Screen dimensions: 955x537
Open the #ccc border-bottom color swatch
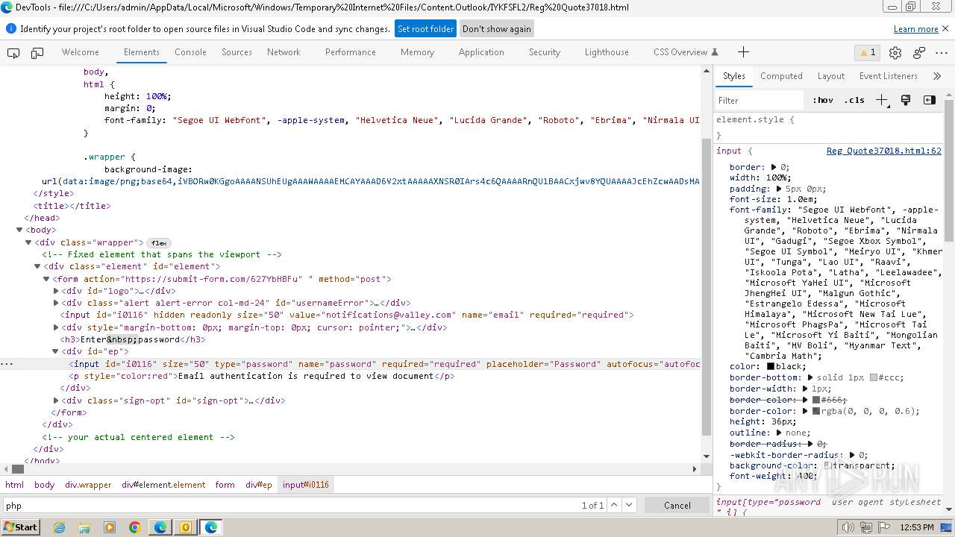point(873,377)
